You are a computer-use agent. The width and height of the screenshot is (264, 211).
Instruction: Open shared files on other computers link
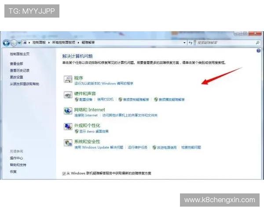point(130,115)
